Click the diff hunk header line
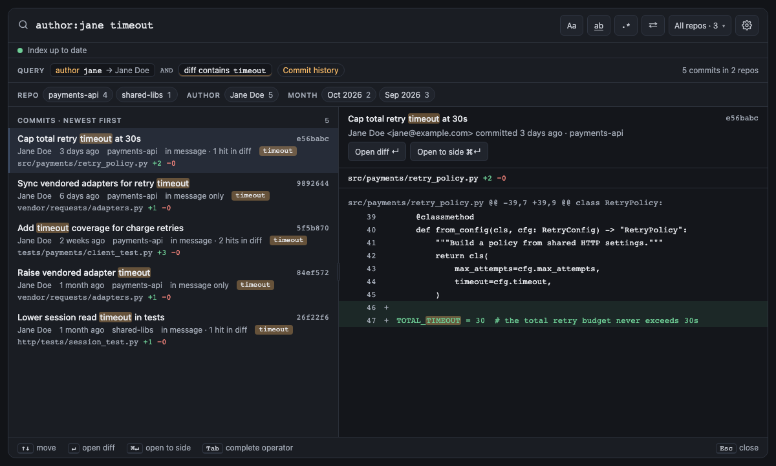Image resolution: width=776 pixels, height=466 pixels. coord(505,203)
